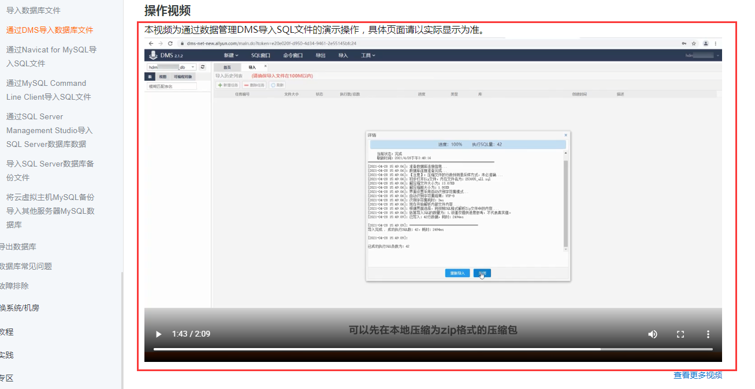Viewport: 755px width, 389px height.
Task: Click the 刷新 button in the import toolbar
Action: [x=277, y=85]
